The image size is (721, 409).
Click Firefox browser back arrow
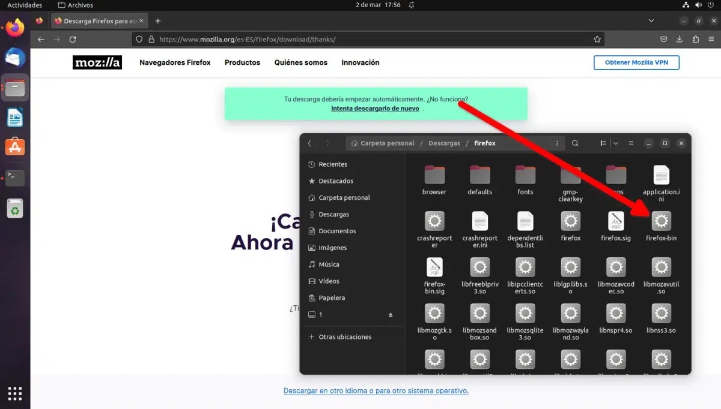click(41, 39)
